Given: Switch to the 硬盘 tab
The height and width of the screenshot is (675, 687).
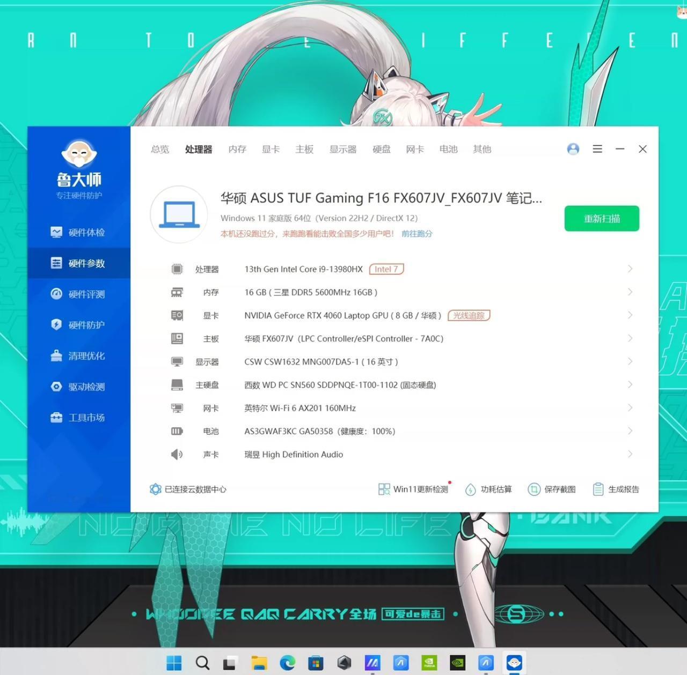Looking at the screenshot, I should pos(382,149).
